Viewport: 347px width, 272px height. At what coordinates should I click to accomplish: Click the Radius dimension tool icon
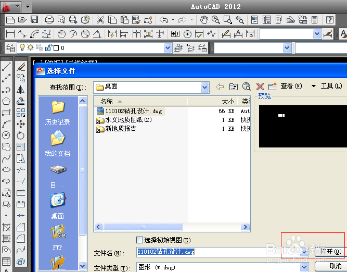pyautogui.click(x=61, y=34)
